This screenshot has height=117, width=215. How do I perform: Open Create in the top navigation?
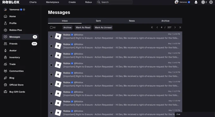(x=72, y=2)
